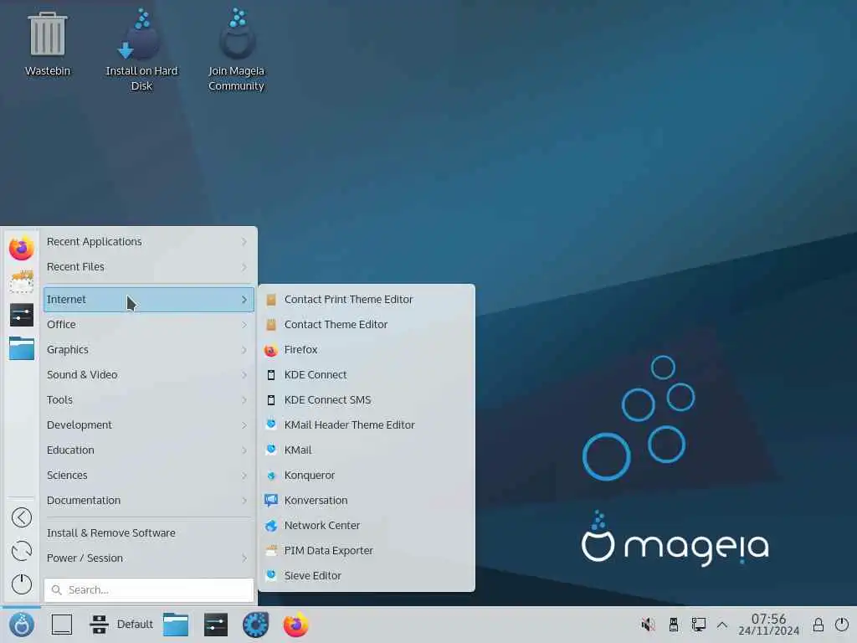Click the back arrow session icon in sidebar
Screen dimensions: 857x643
pos(21,517)
